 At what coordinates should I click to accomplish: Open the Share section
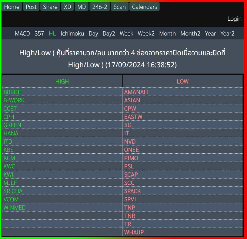[50, 7]
